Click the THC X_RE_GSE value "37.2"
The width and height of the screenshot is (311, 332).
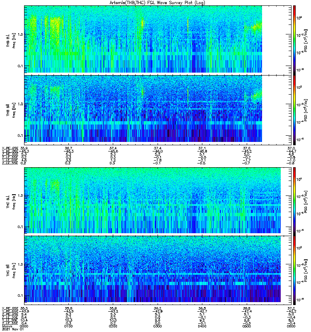coord(291,308)
